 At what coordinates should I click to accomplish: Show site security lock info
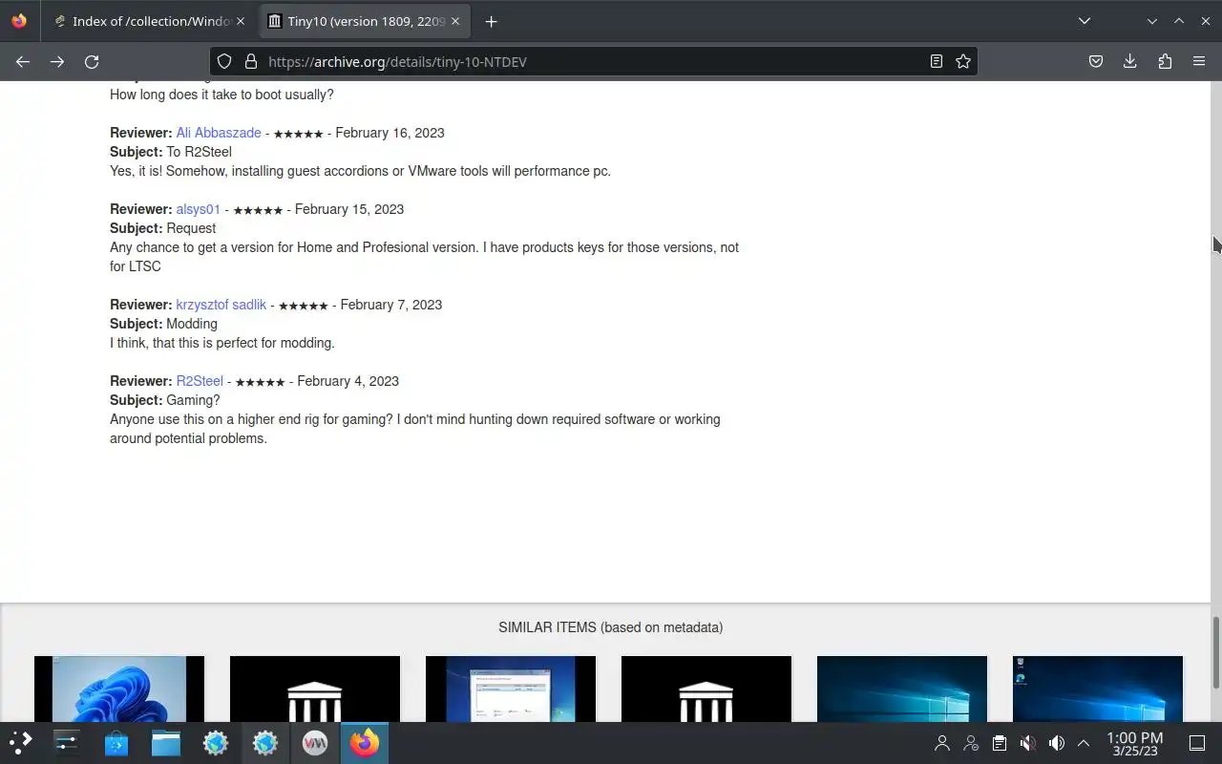click(x=251, y=61)
